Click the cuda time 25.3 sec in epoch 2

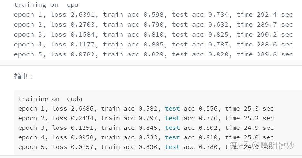coord(259,118)
